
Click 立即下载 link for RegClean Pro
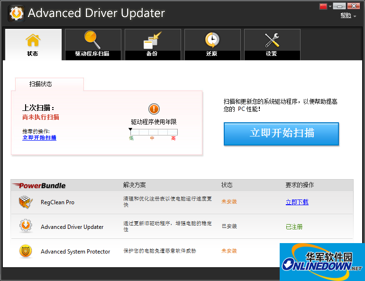[297, 202]
